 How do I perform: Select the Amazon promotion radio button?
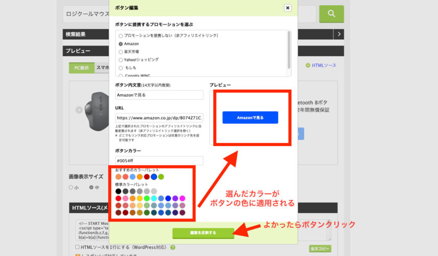(x=121, y=44)
